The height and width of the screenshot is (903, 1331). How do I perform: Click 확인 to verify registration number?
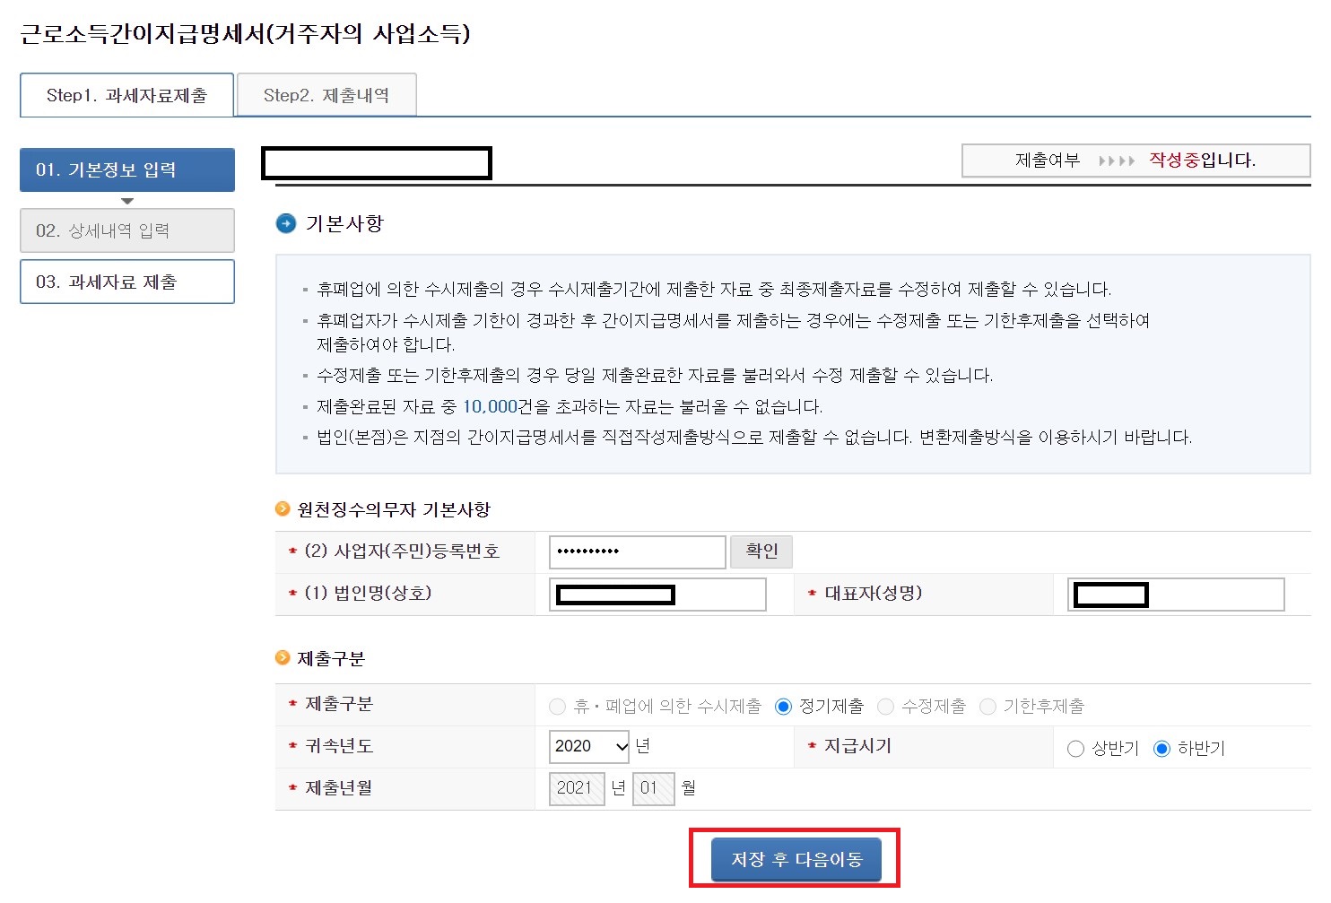[x=761, y=551]
